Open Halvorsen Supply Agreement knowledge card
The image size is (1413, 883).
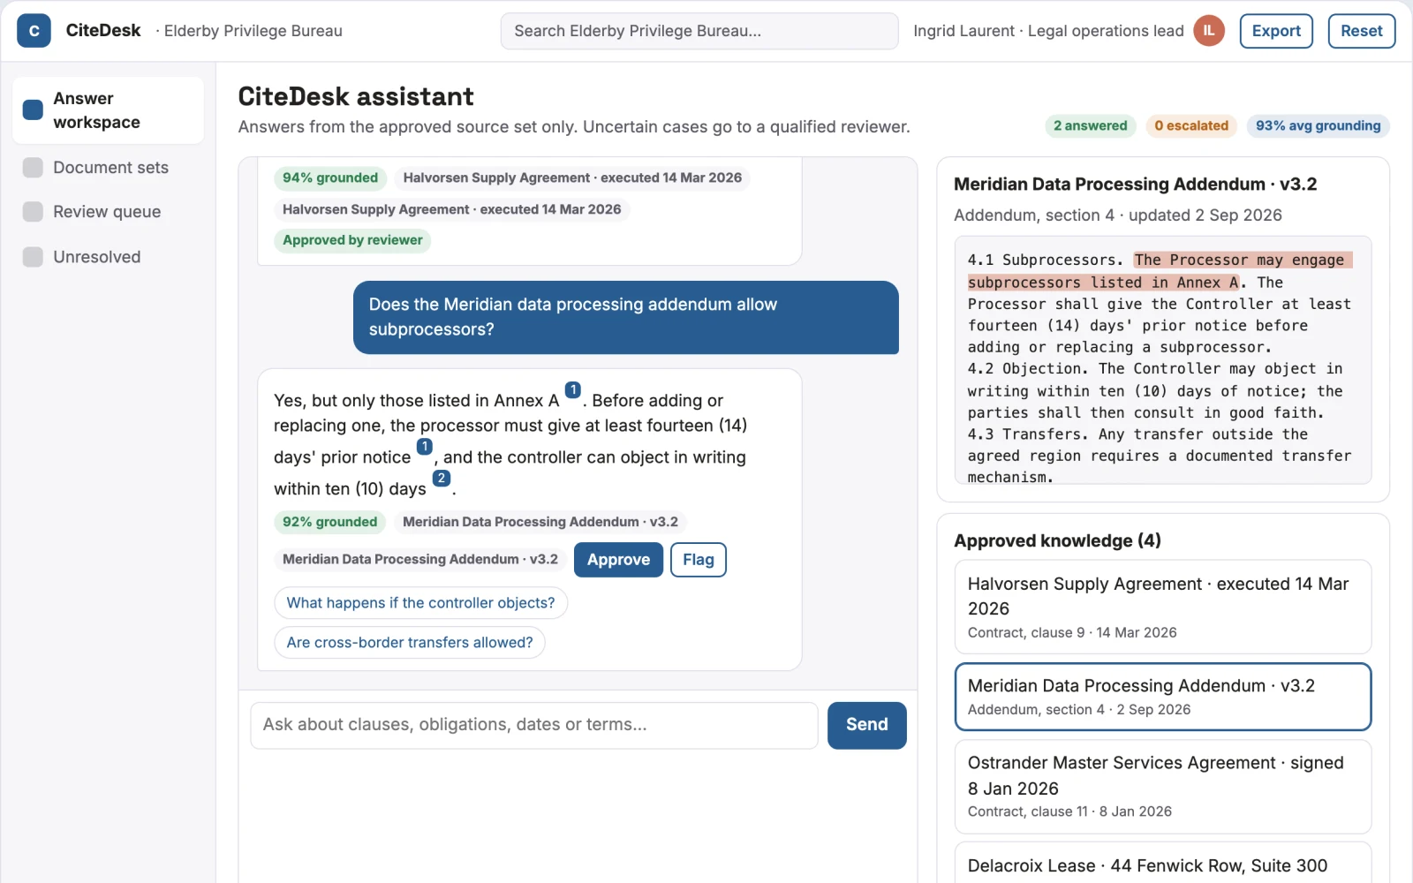tap(1162, 607)
